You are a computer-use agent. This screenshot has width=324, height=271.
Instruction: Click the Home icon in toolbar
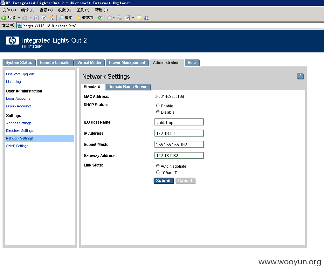[52, 18]
